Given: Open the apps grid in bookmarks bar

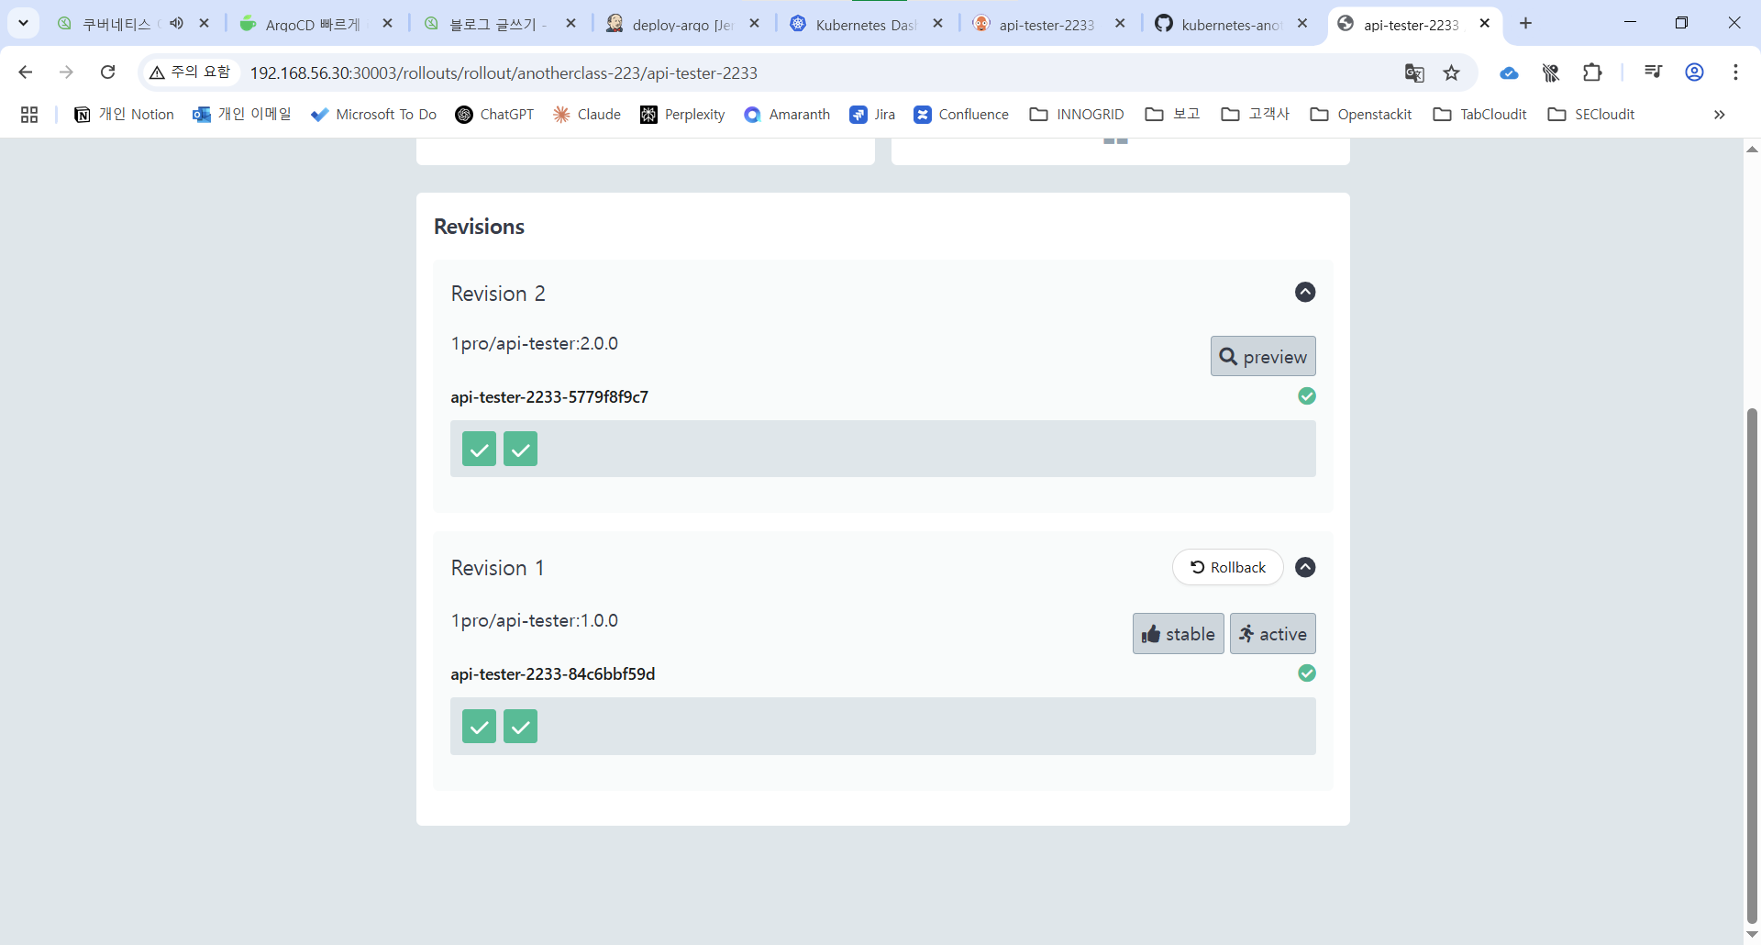Looking at the screenshot, I should pos(29,115).
